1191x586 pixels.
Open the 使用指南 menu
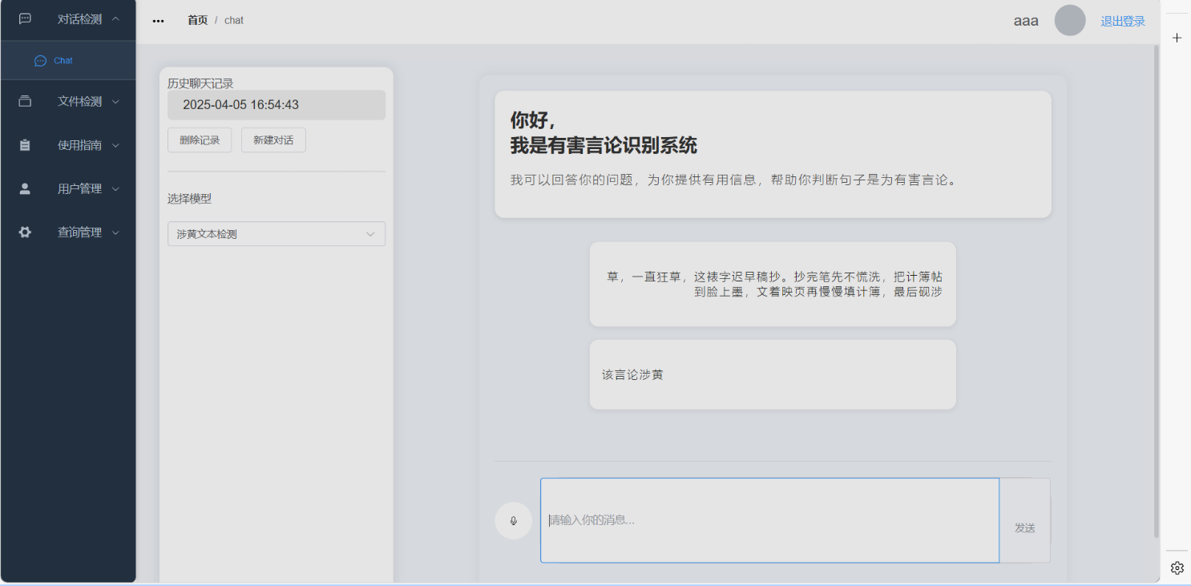pos(68,145)
